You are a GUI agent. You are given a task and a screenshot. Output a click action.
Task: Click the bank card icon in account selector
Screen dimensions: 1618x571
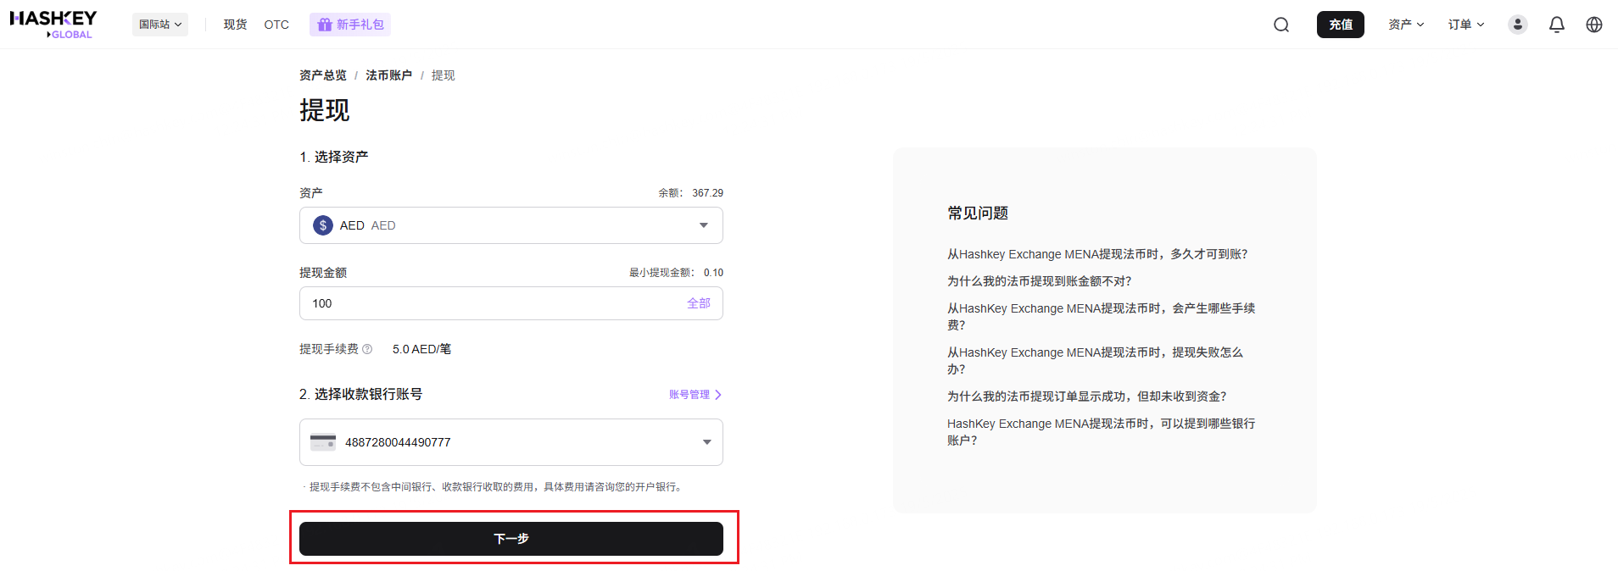pyautogui.click(x=323, y=442)
